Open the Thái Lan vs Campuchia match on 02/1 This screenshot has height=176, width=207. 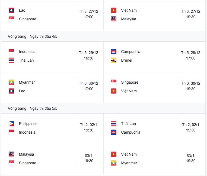pos(154,129)
